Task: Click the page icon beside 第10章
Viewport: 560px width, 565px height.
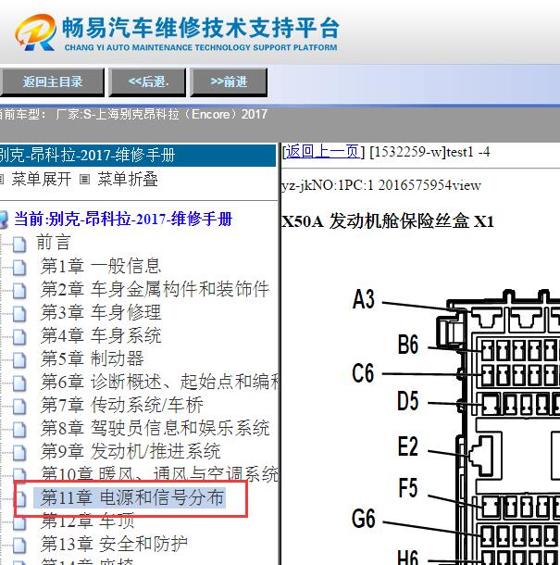Action: [x=19, y=475]
